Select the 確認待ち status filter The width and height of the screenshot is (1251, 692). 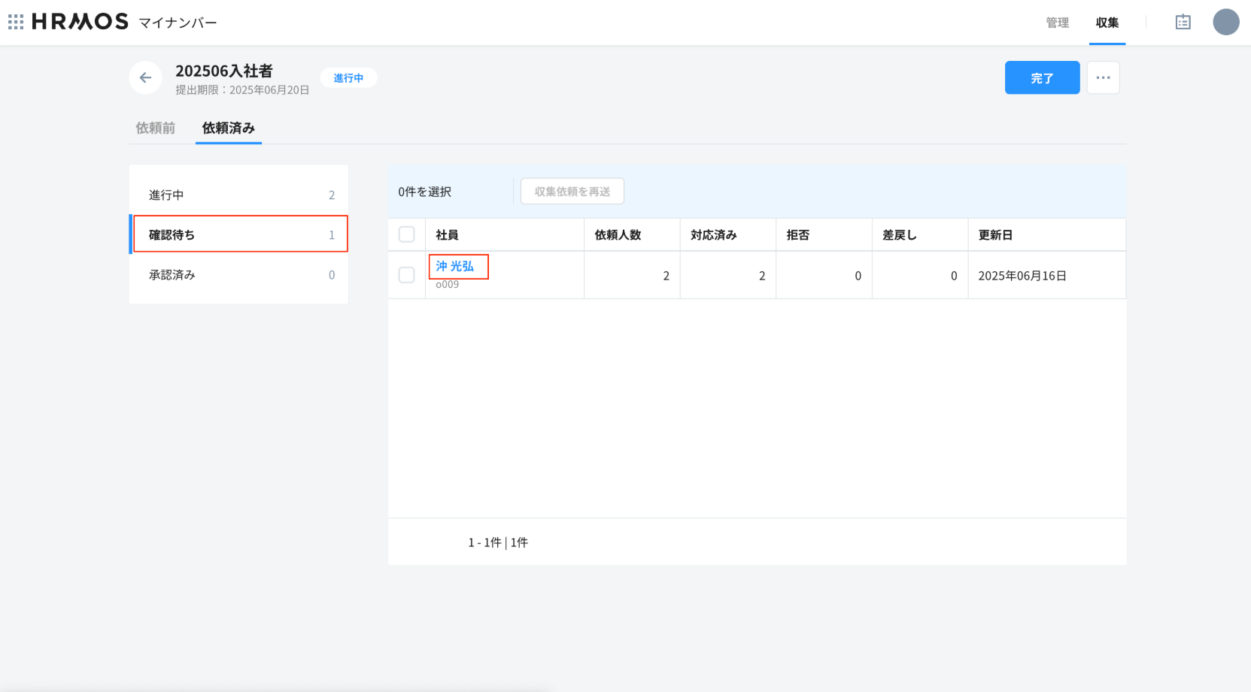pos(239,234)
